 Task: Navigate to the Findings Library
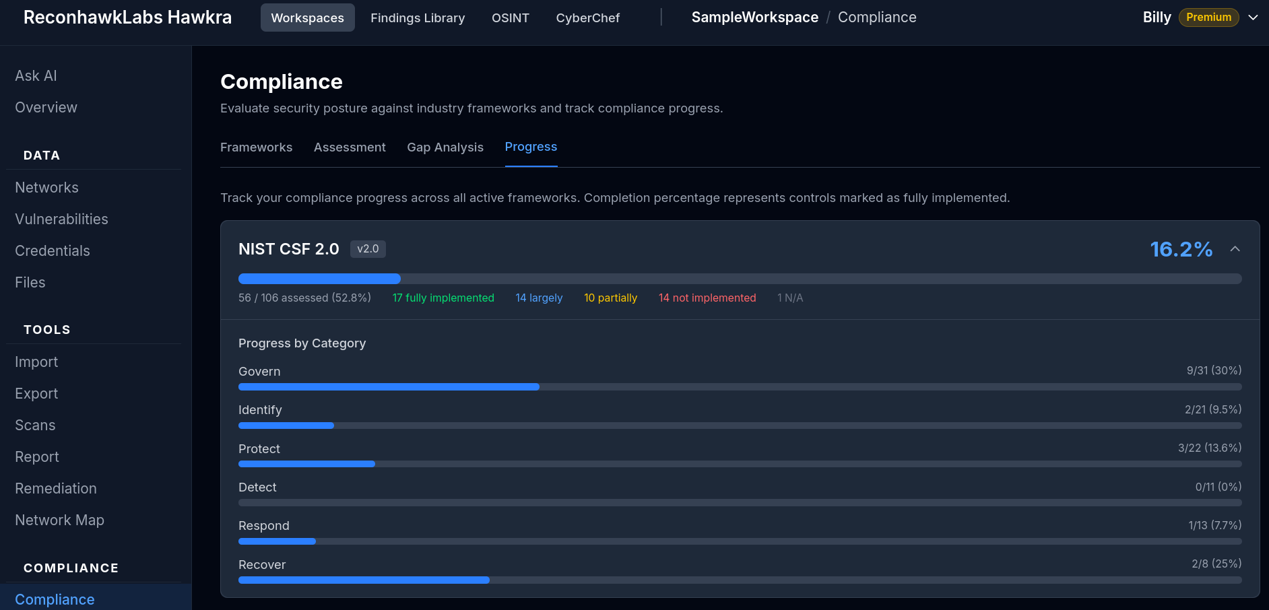click(418, 18)
